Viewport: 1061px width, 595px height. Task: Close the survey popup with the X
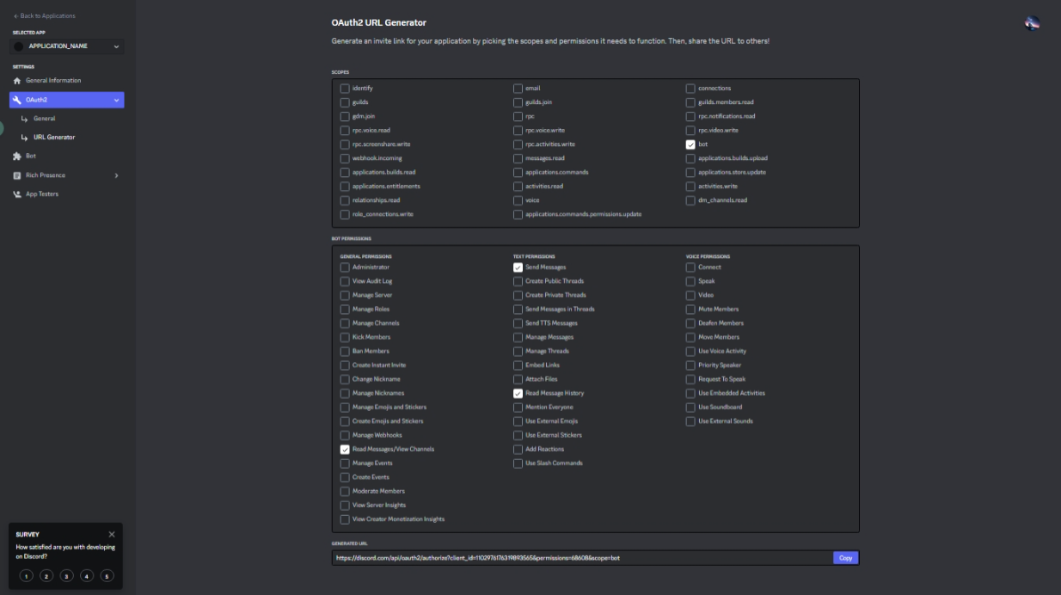(x=112, y=534)
